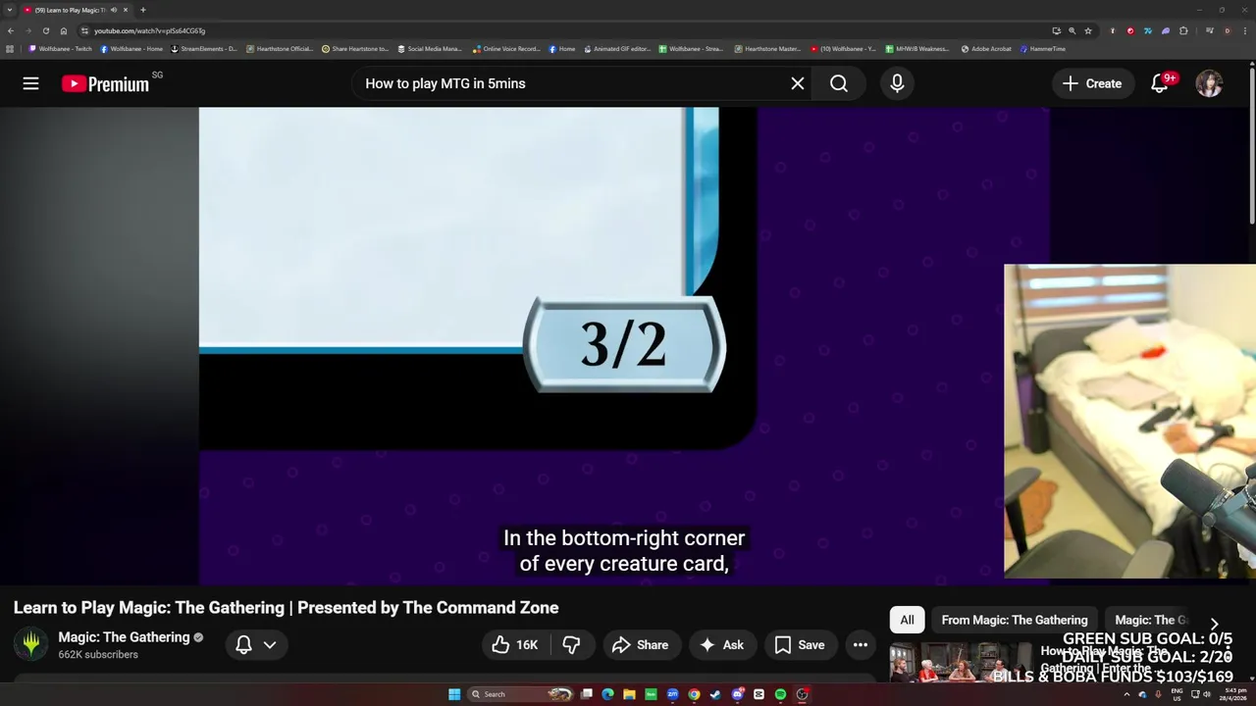Open HammerTime bookmark

1042,48
